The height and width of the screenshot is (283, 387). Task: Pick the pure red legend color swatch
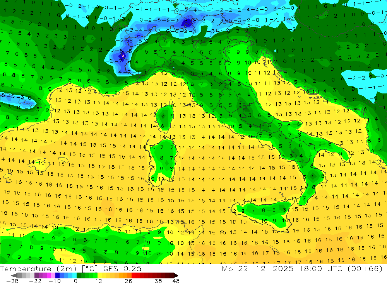[134, 276]
